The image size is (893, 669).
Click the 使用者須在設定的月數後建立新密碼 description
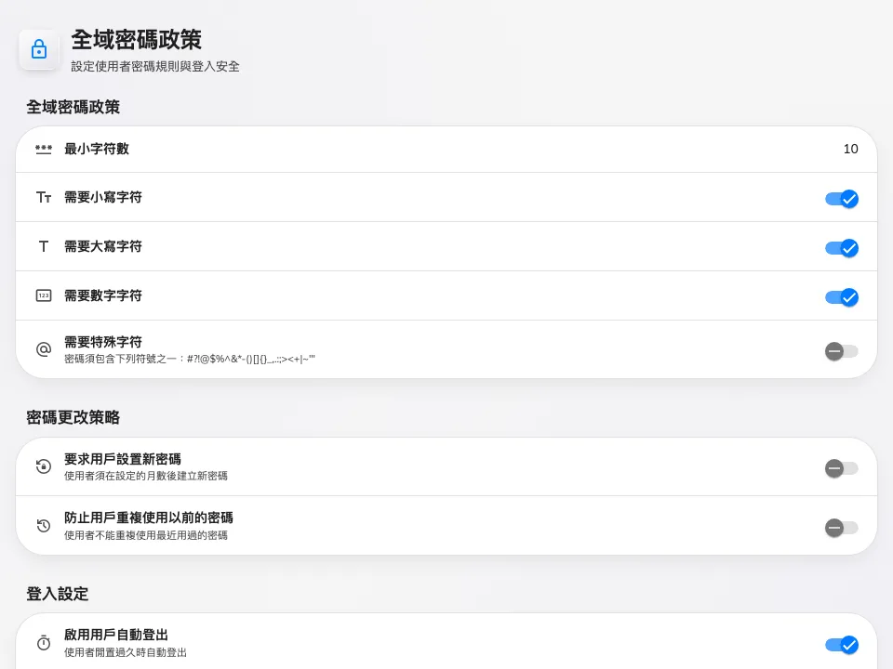pyautogui.click(x=146, y=476)
